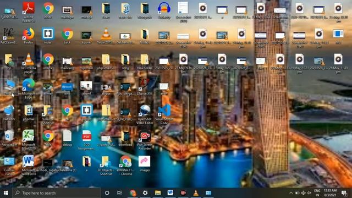Select the 'debug' text file icon
The width and height of the screenshot is (352, 198).
coord(67,138)
